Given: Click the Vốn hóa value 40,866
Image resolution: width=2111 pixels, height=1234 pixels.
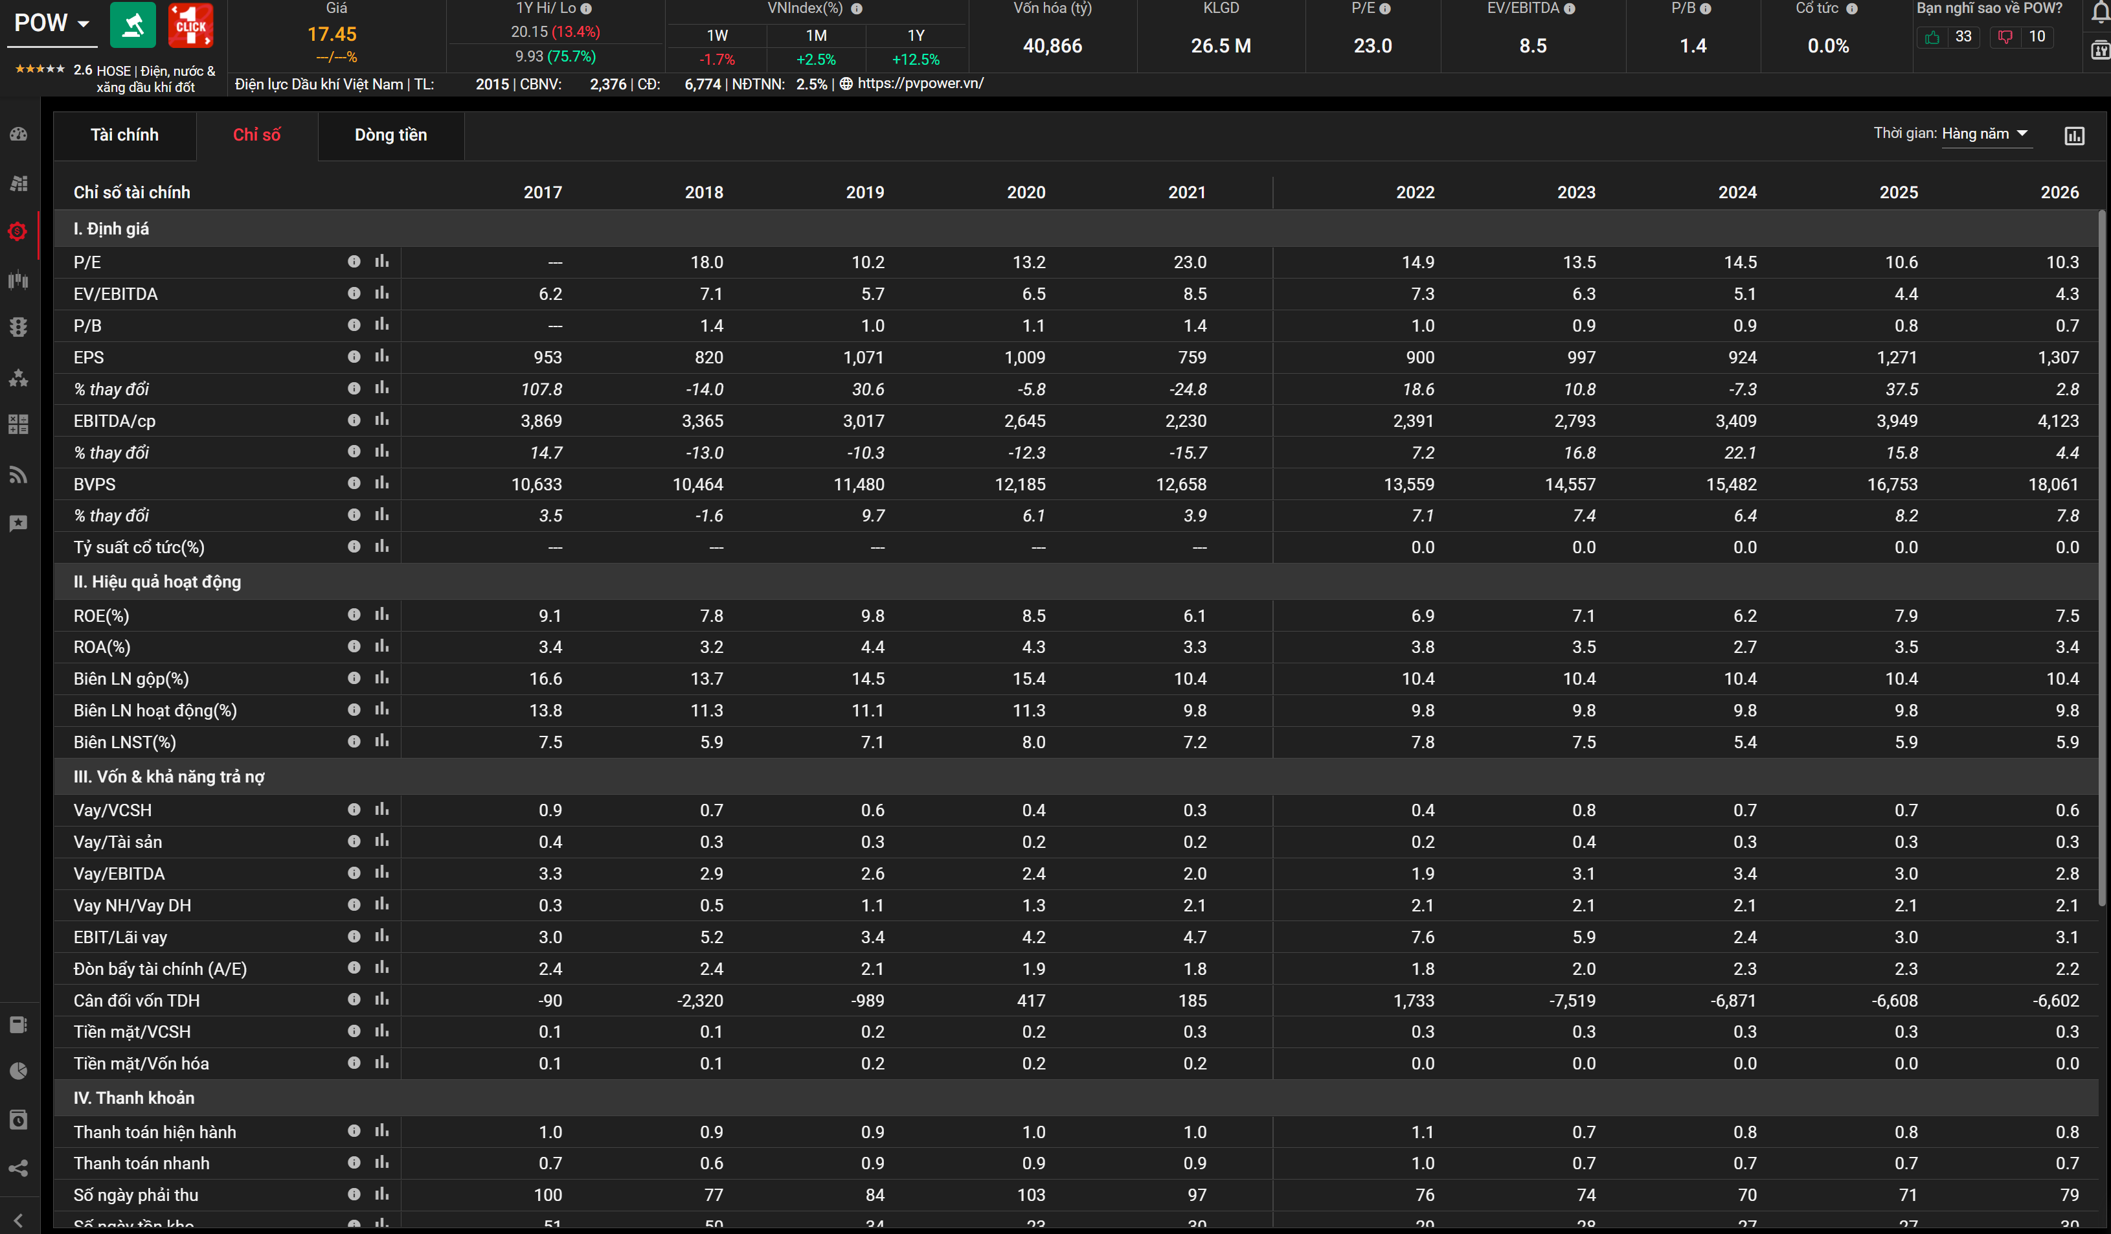Looking at the screenshot, I should (x=1052, y=46).
